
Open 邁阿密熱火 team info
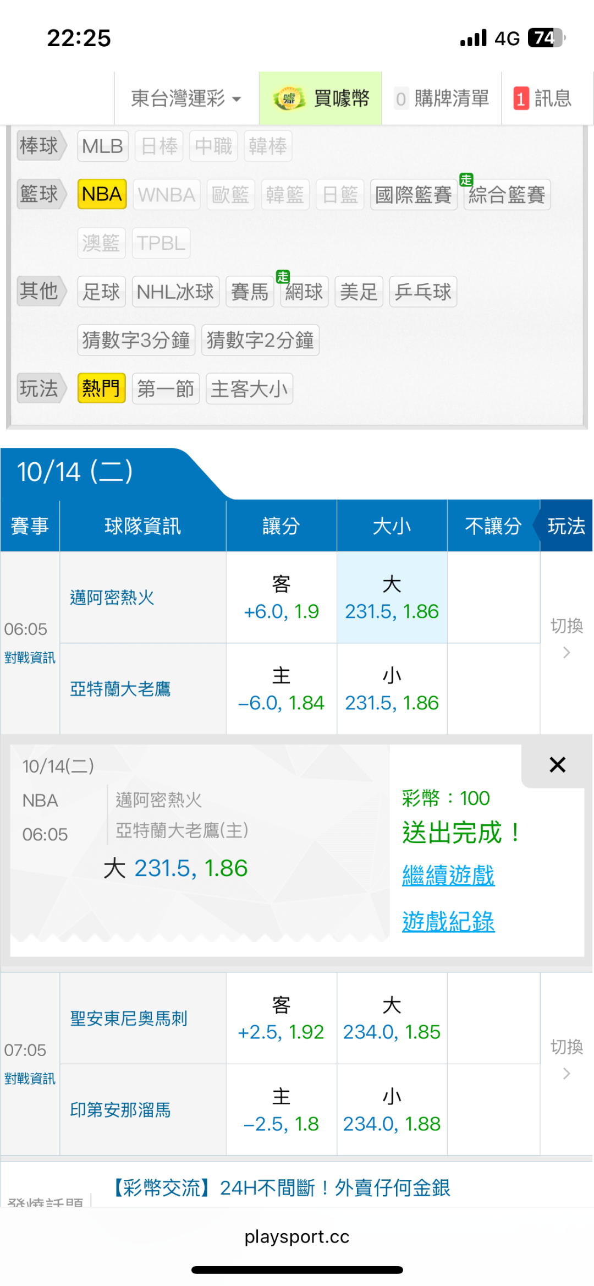tap(112, 598)
